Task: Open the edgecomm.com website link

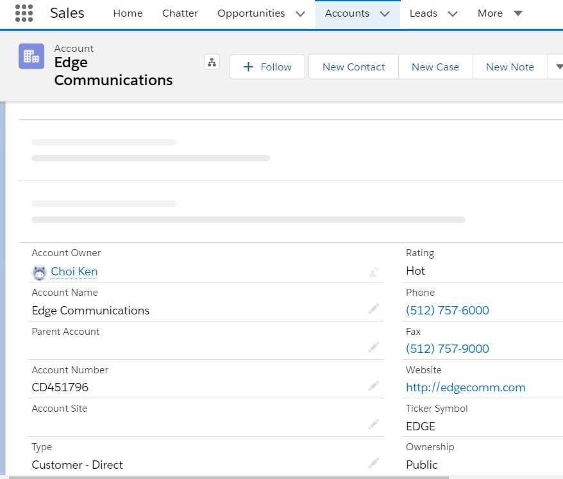Action: pos(466,387)
